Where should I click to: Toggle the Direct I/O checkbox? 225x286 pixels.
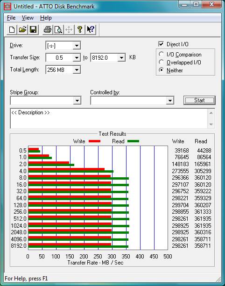coord(161,44)
